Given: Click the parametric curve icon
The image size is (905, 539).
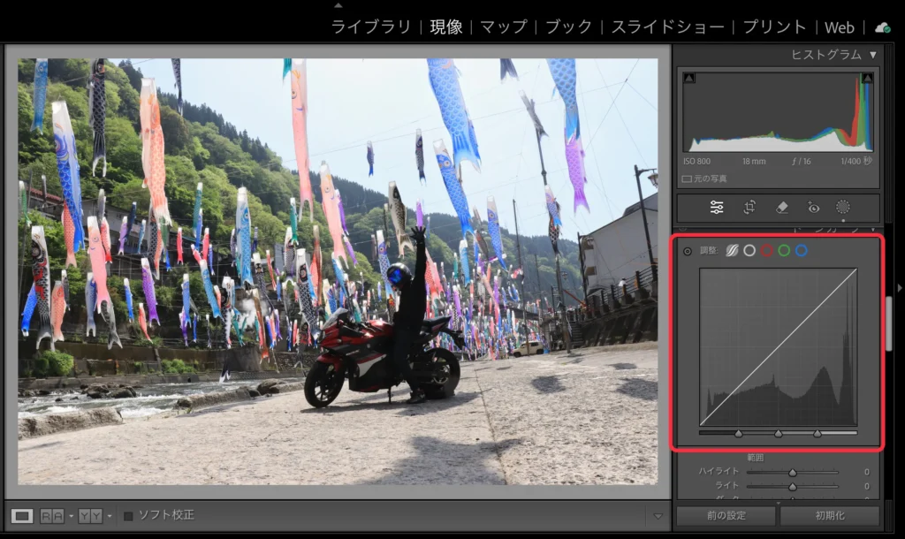Looking at the screenshot, I should [x=732, y=251].
